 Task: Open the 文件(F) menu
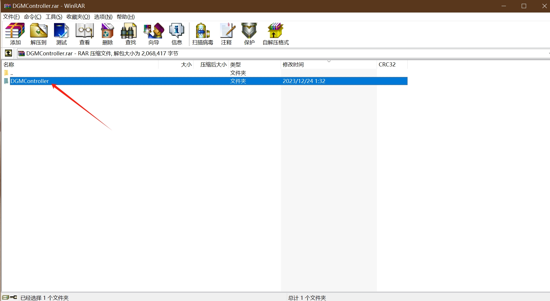[11, 17]
